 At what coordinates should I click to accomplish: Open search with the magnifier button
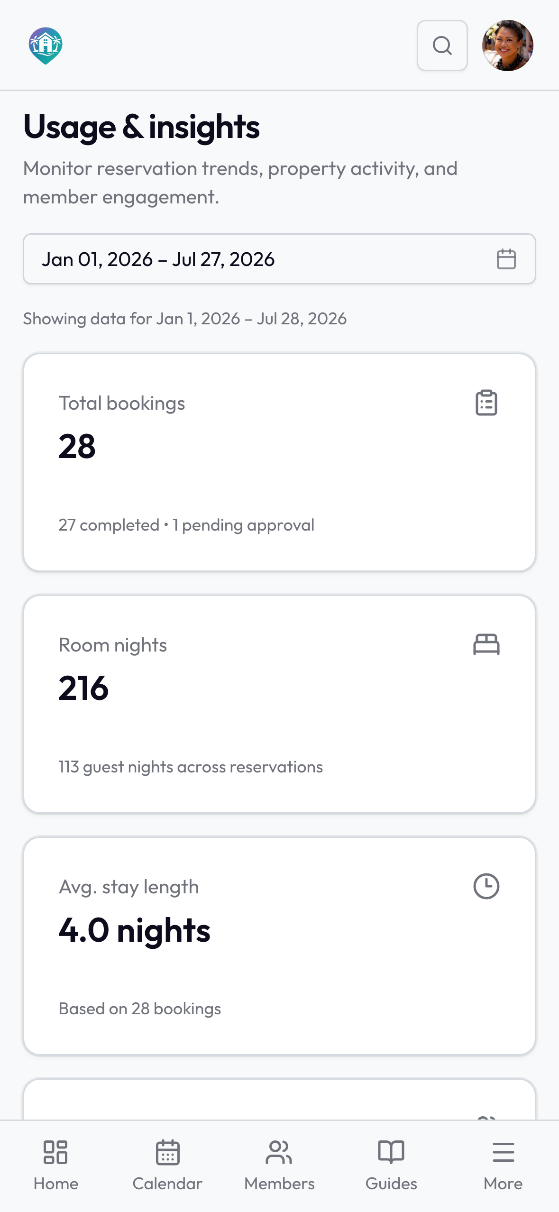click(442, 46)
